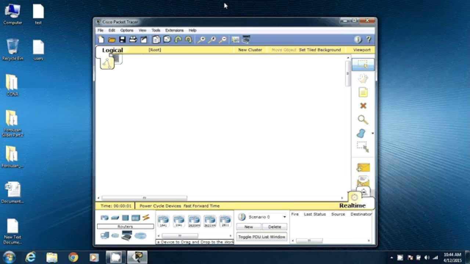
Task: Zoom out with the minus magnifier
Action: click(223, 40)
